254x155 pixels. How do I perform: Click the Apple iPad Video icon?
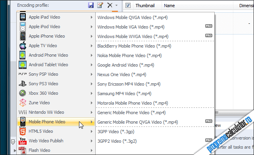pos(23,17)
